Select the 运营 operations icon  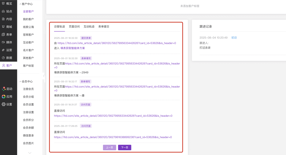(x=3, y=50)
